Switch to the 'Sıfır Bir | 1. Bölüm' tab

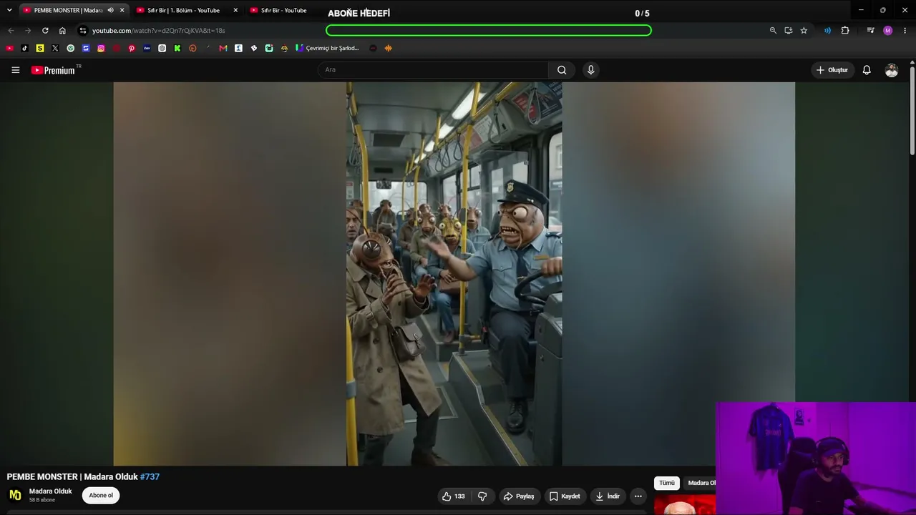point(182,11)
